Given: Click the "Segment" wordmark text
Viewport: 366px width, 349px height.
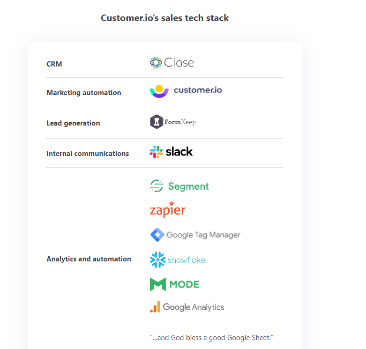Looking at the screenshot, I should 188,186.
